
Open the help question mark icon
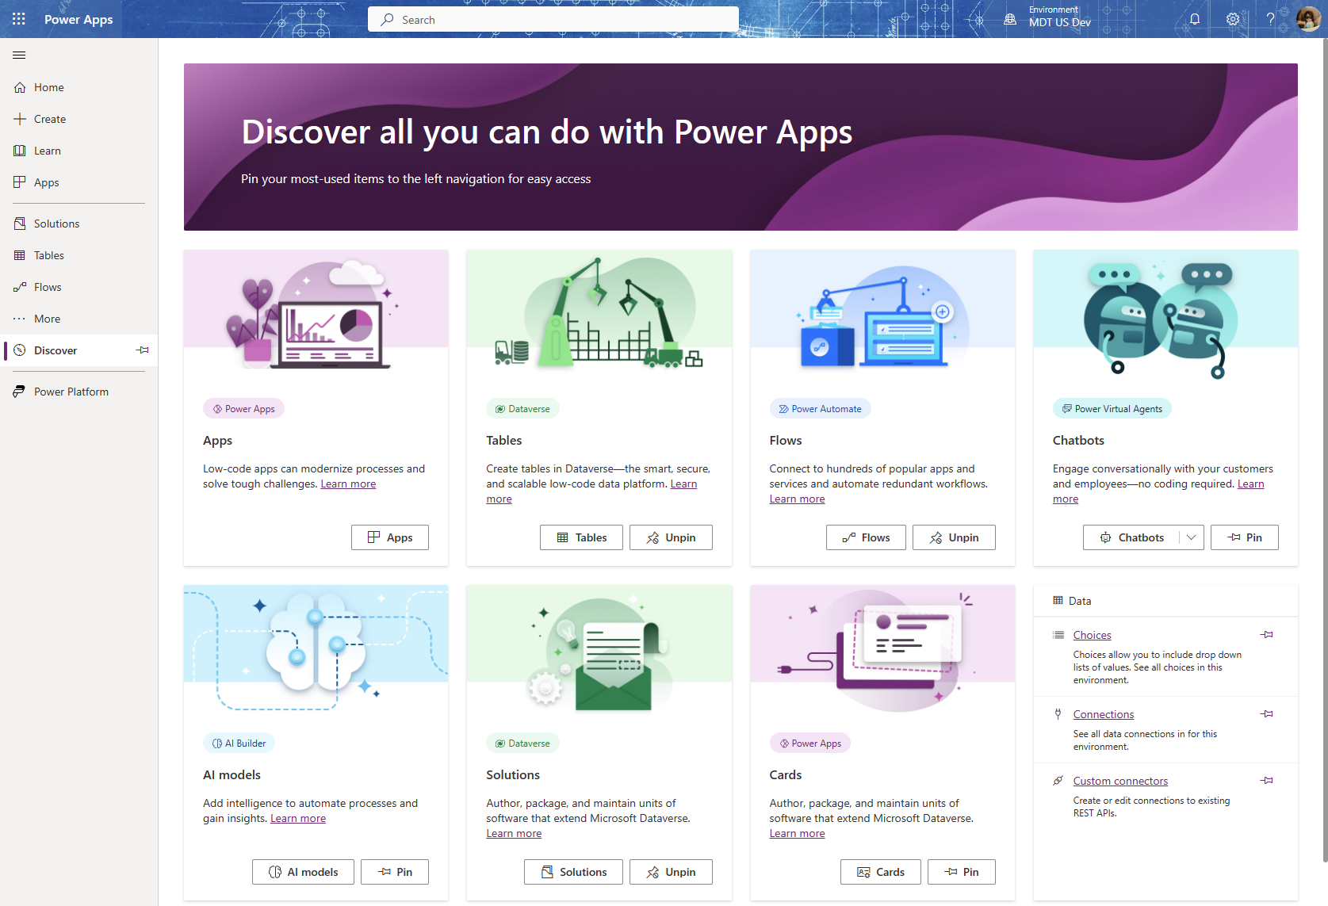tap(1270, 19)
